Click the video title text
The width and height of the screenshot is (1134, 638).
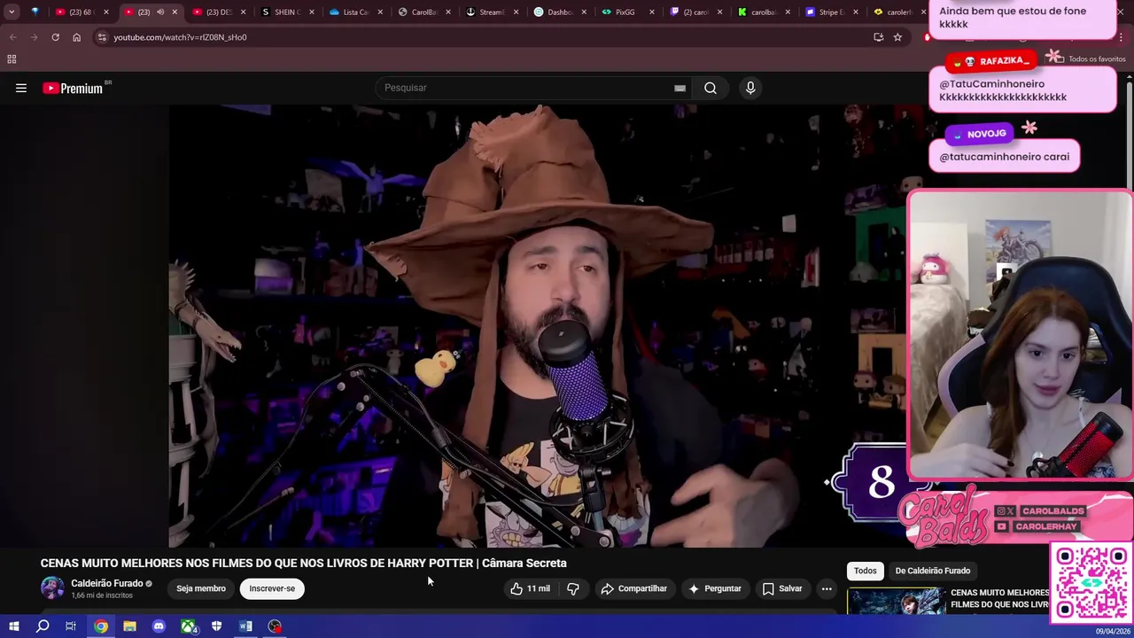click(x=303, y=564)
